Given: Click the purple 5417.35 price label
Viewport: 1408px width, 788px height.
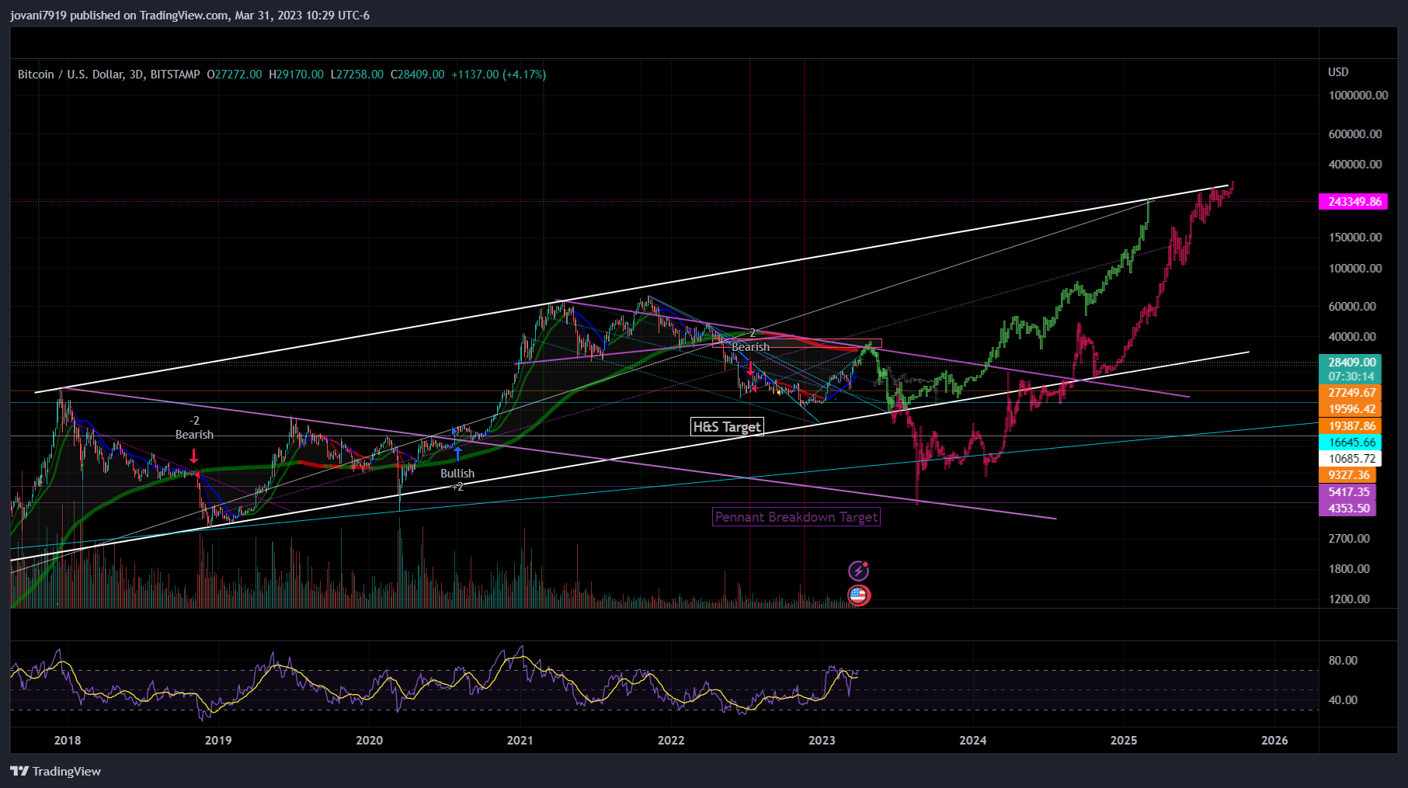Looking at the screenshot, I should (1347, 492).
